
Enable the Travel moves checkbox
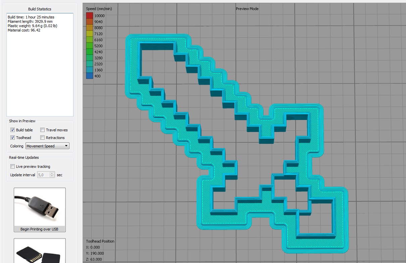coord(42,130)
